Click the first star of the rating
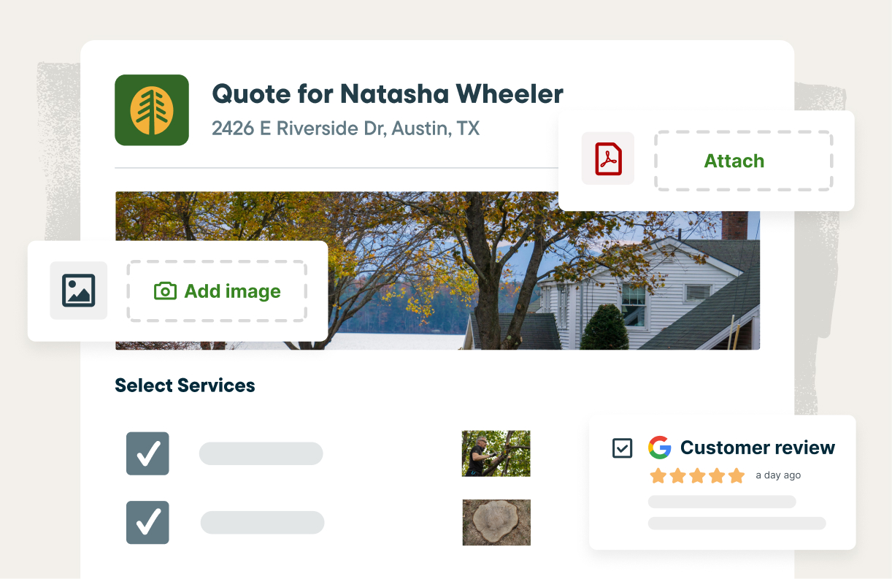Screen dimensions: 892x579 point(658,476)
